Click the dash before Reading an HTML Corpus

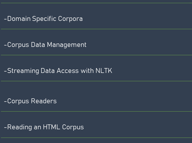pos(5,128)
